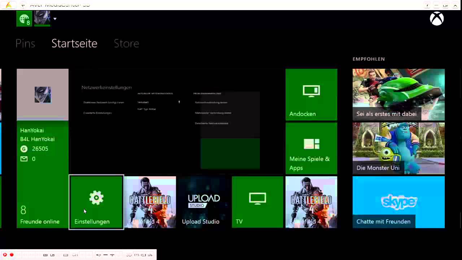Click the profile avatar in top bar
This screenshot has height=260, width=462.
(x=42, y=18)
